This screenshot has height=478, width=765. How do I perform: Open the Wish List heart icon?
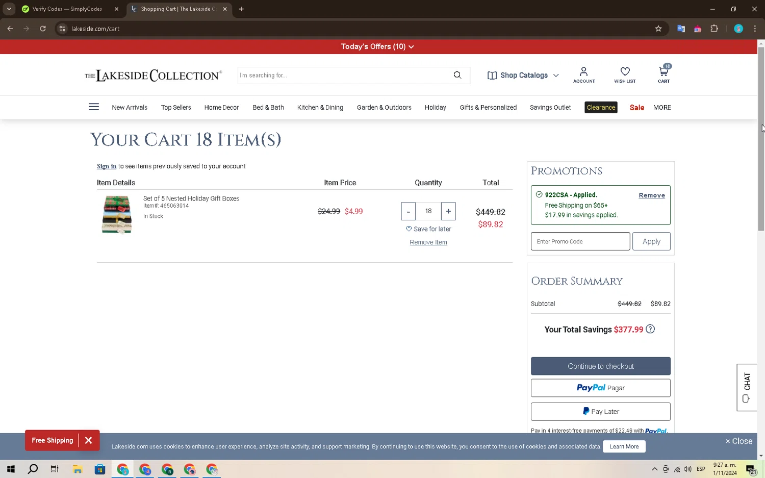coord(625,75)
